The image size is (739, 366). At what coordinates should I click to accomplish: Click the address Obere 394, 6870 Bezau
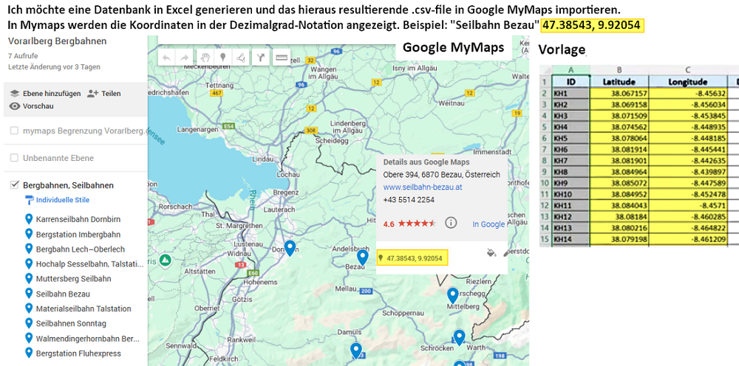(x=441, y=175)
